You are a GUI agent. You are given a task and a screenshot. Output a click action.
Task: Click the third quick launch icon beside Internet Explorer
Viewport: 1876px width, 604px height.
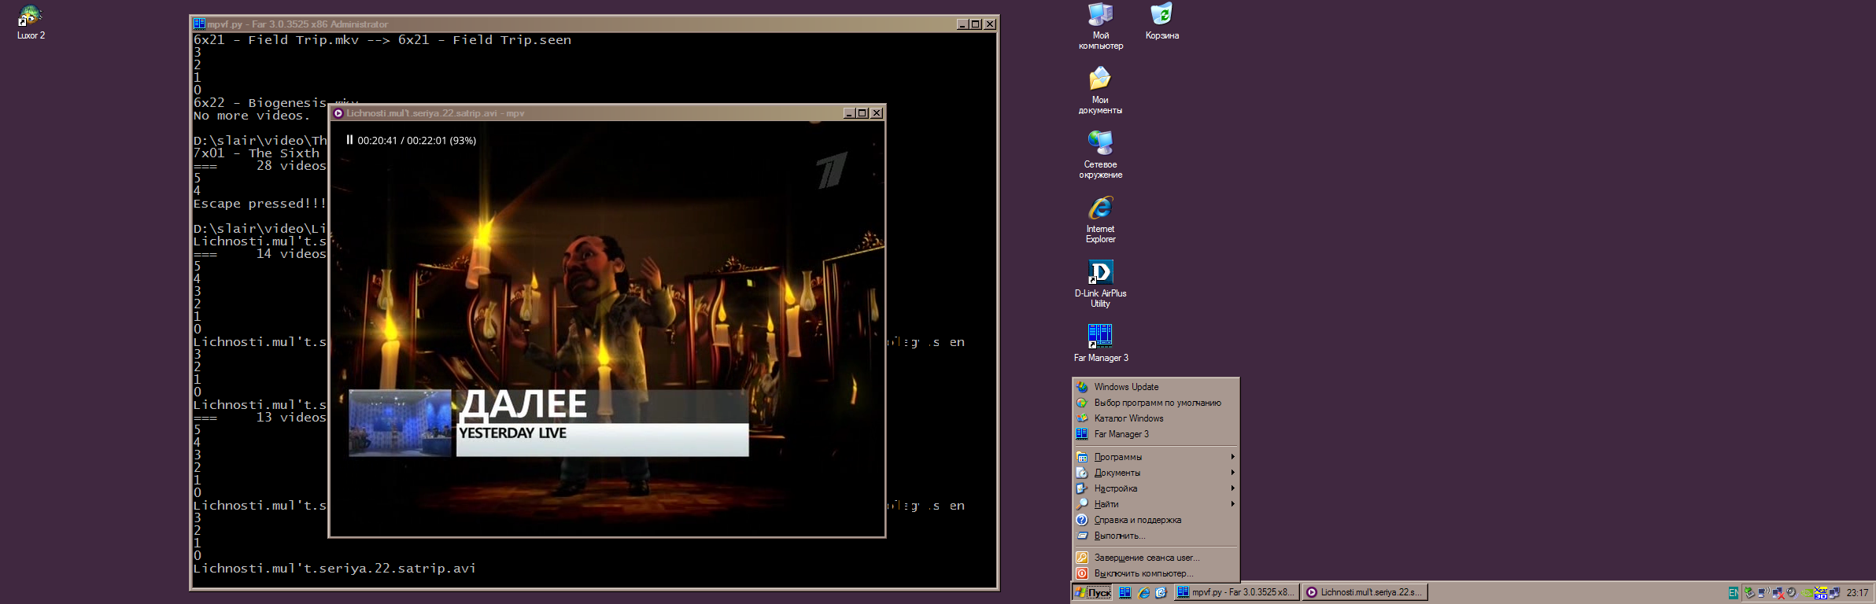pyautogui.click(x=1161, y=593)
